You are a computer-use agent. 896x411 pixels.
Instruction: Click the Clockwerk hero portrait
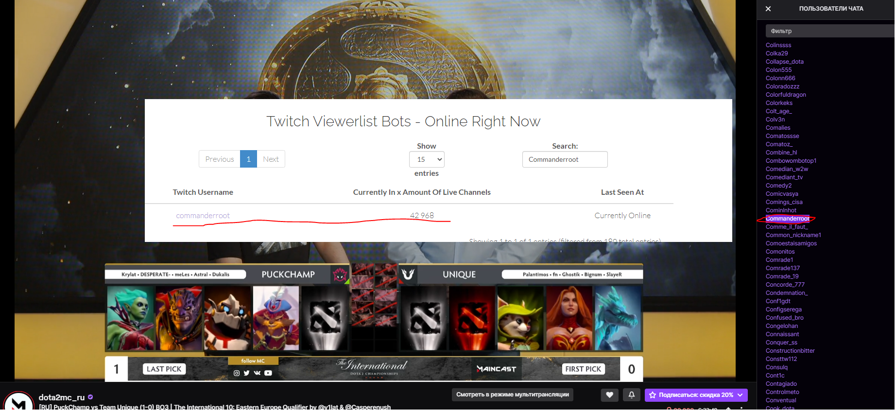pyautogui.click(x=227, y=318)
